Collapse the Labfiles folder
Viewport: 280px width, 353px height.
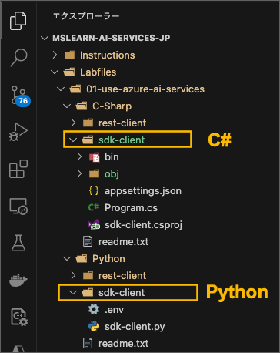coord(55,72)
